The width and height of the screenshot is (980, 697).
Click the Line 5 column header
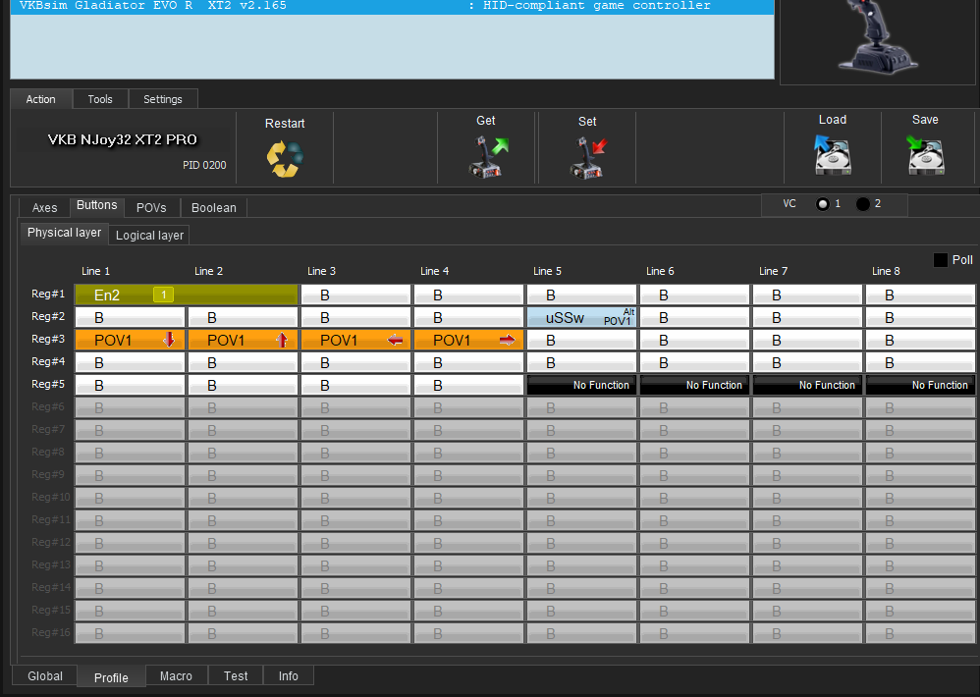tap(547, 271)
